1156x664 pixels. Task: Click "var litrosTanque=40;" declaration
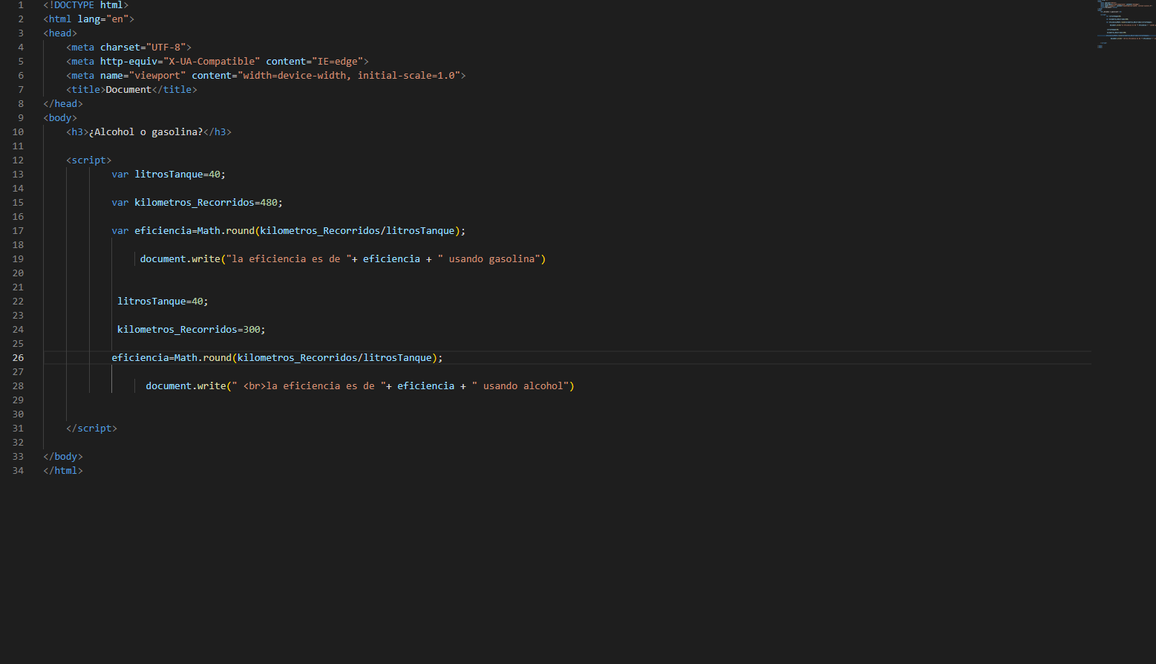[169, 175]
